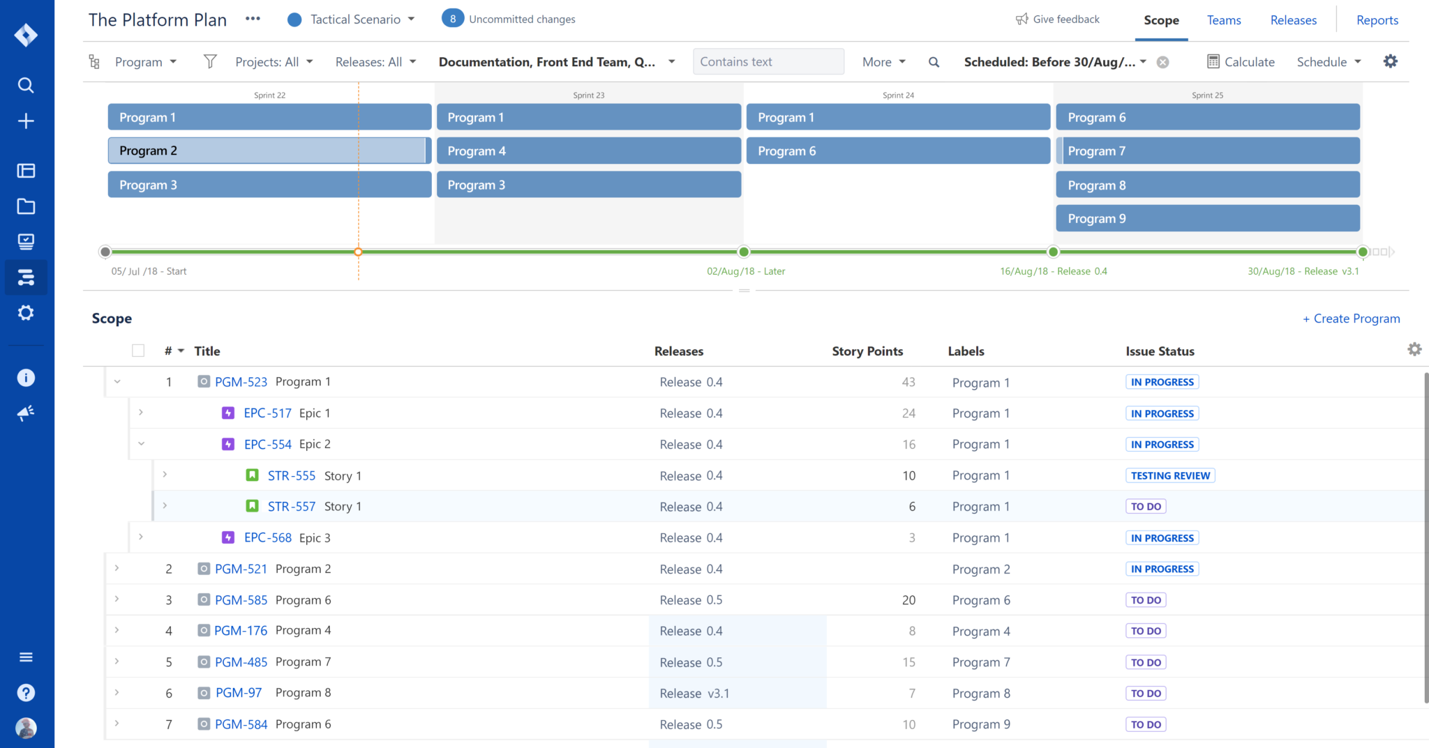Open search from the left sidebar
Viewport: 1429px width, 748px height.
26,85
